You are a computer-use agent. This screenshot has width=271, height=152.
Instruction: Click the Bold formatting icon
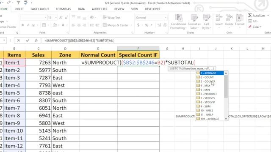[22, 25]
